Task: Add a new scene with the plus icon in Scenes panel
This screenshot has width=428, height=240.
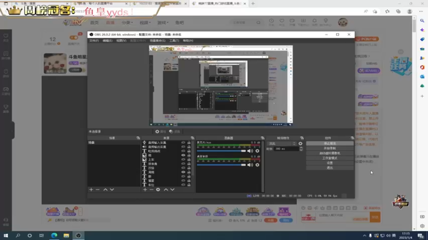Action: (x=91, y=189)
